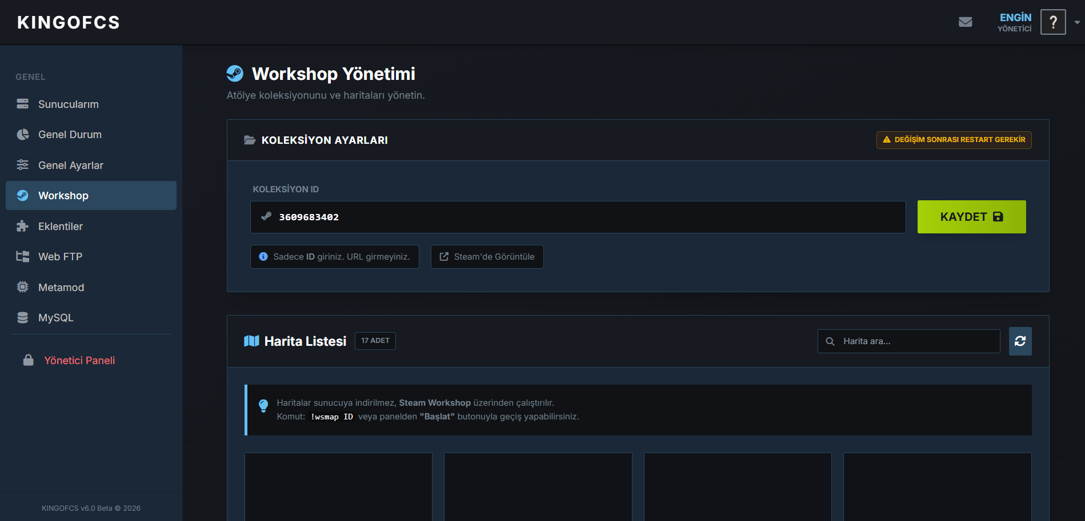Save collection with KAYDET button

972,217
